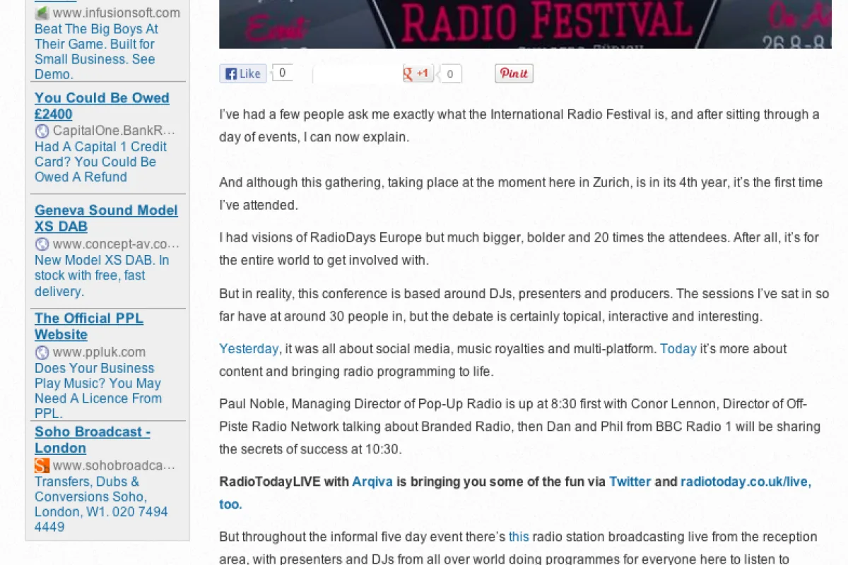Open the 'Today' link in the article
The height and width of the screenshot is (565, 848).
pos(678,349)
